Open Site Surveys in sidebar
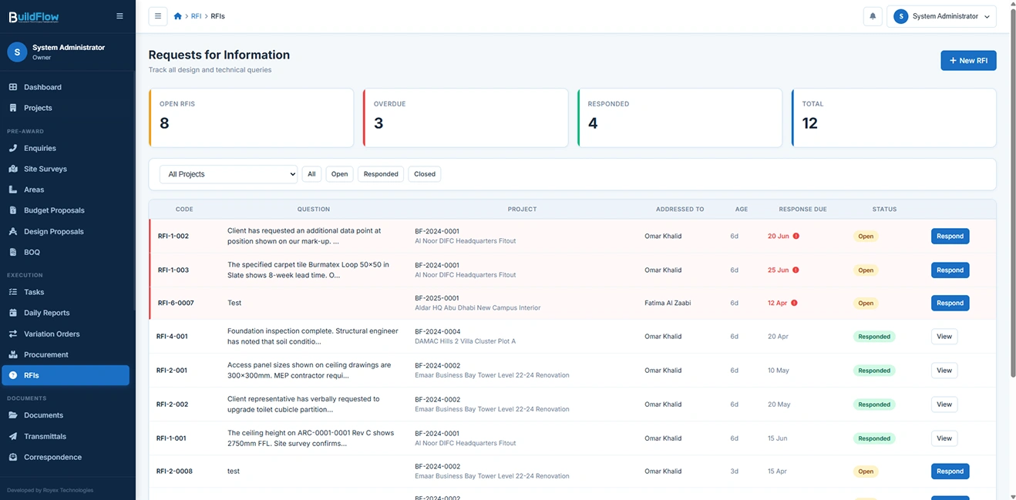The height and width of the screenshot is (500, 1016). click(45, 169)
